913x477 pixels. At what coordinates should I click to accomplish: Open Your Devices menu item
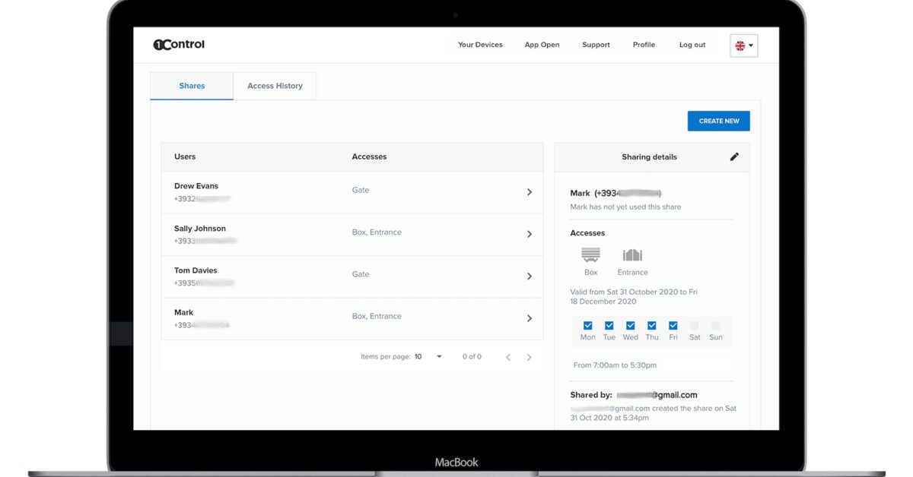point(480,45)
